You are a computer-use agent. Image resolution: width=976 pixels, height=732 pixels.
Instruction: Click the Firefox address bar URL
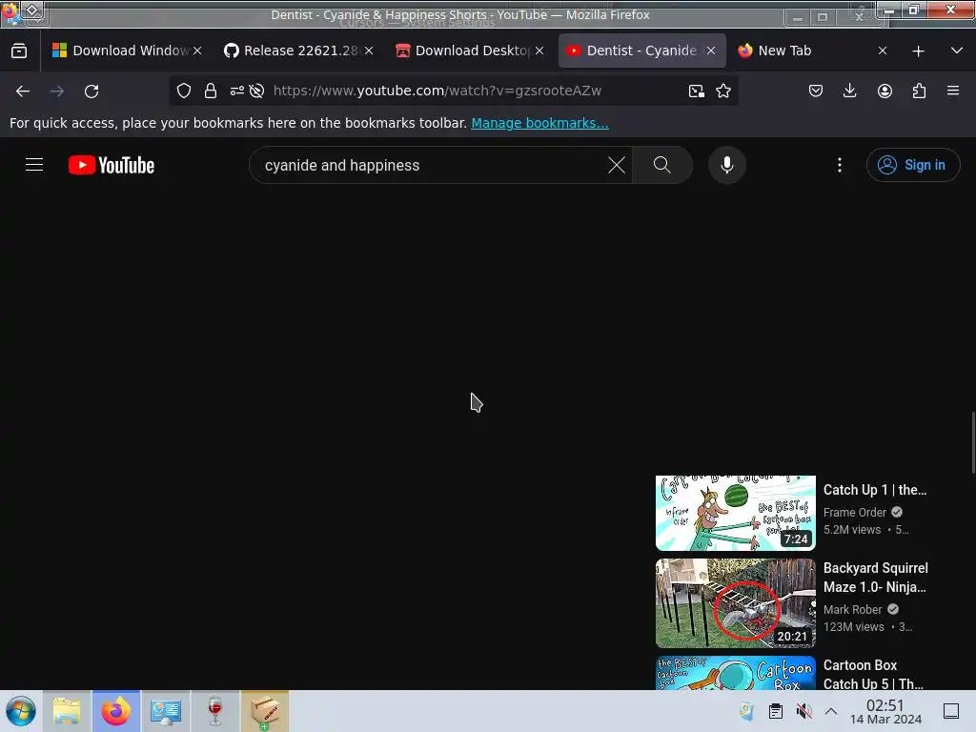(x=437, y=91)
